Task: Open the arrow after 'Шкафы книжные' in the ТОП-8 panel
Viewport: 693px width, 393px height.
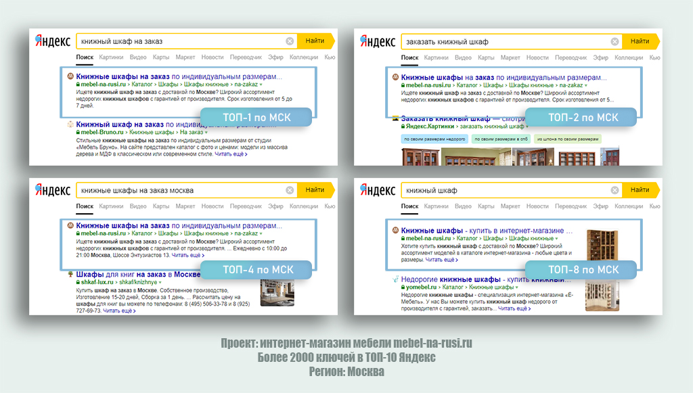Action: [x=557, y=239]
